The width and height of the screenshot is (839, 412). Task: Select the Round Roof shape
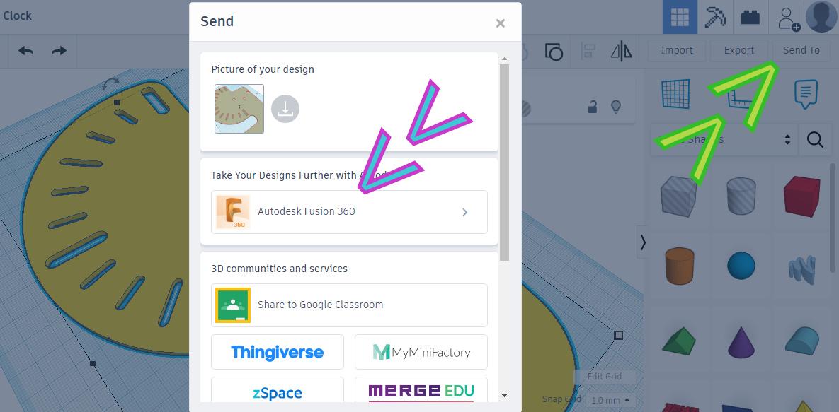(801, 341)
